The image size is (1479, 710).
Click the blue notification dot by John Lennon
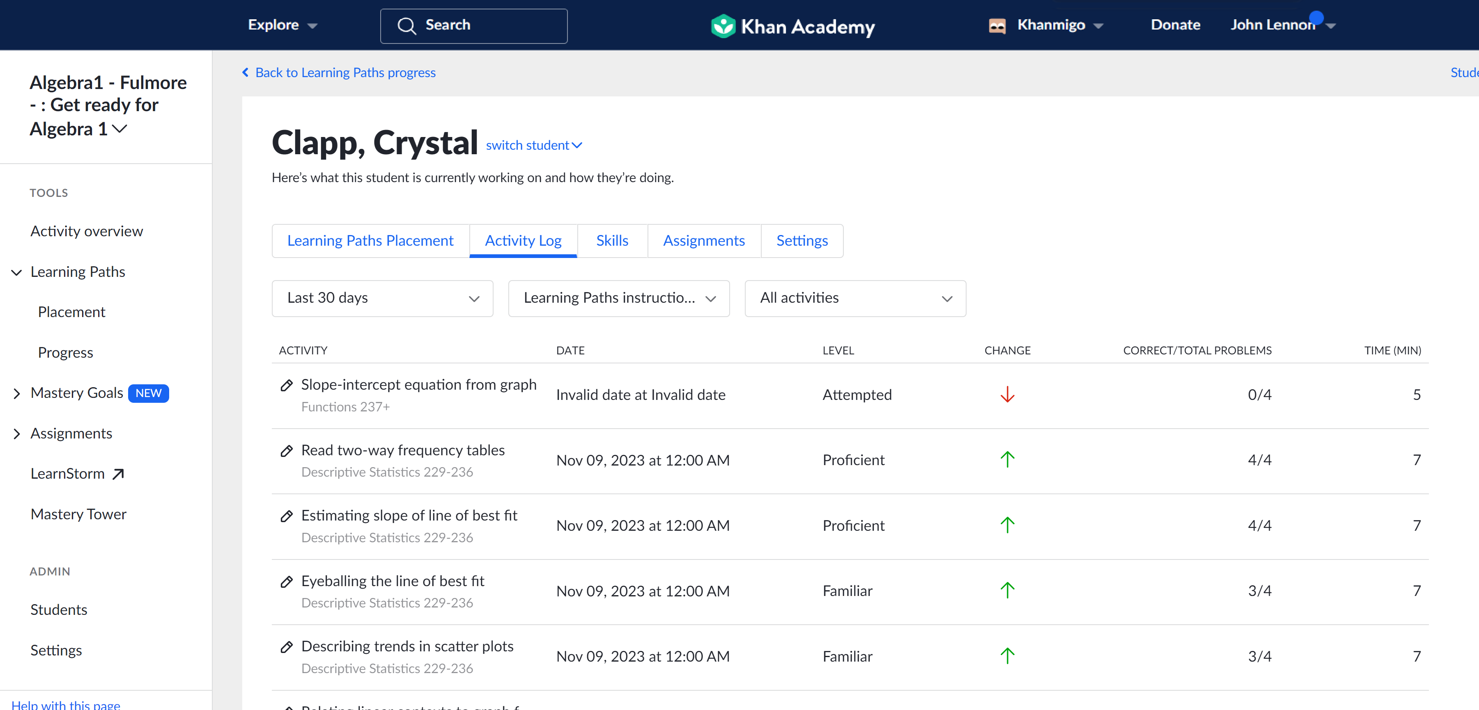click(x=1316, y=18)
